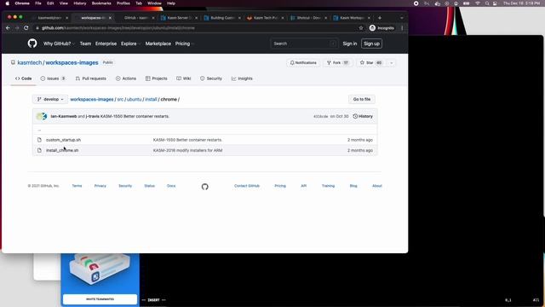Open the kasmtech owner link
The image size is (545, 307).
tap(30, 62)
